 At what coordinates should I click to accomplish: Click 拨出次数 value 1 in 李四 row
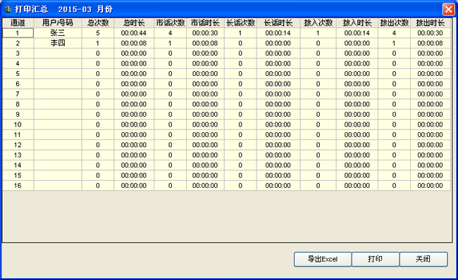pyautogui.click(x=394, y=43)
